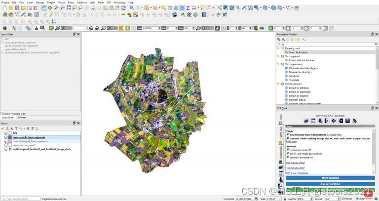Choose the Pan Map to Selection tool
Viewport: 379px width, 201px height.
[x=50, y=8]
